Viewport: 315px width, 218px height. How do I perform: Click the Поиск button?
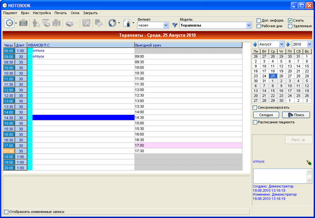click(296, 115)
